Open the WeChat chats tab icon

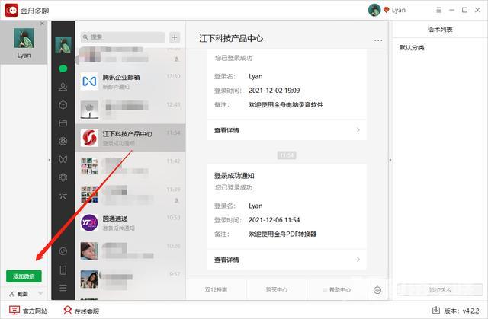click(63, 69)
